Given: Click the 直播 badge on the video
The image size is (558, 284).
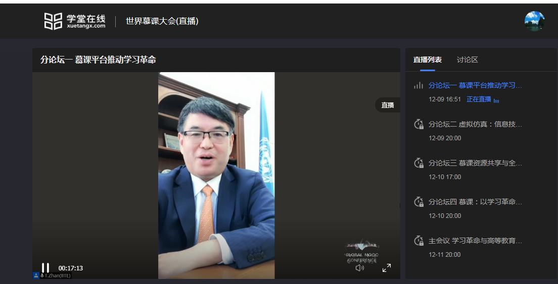Looking at the screenshot, I should (388, 105).
